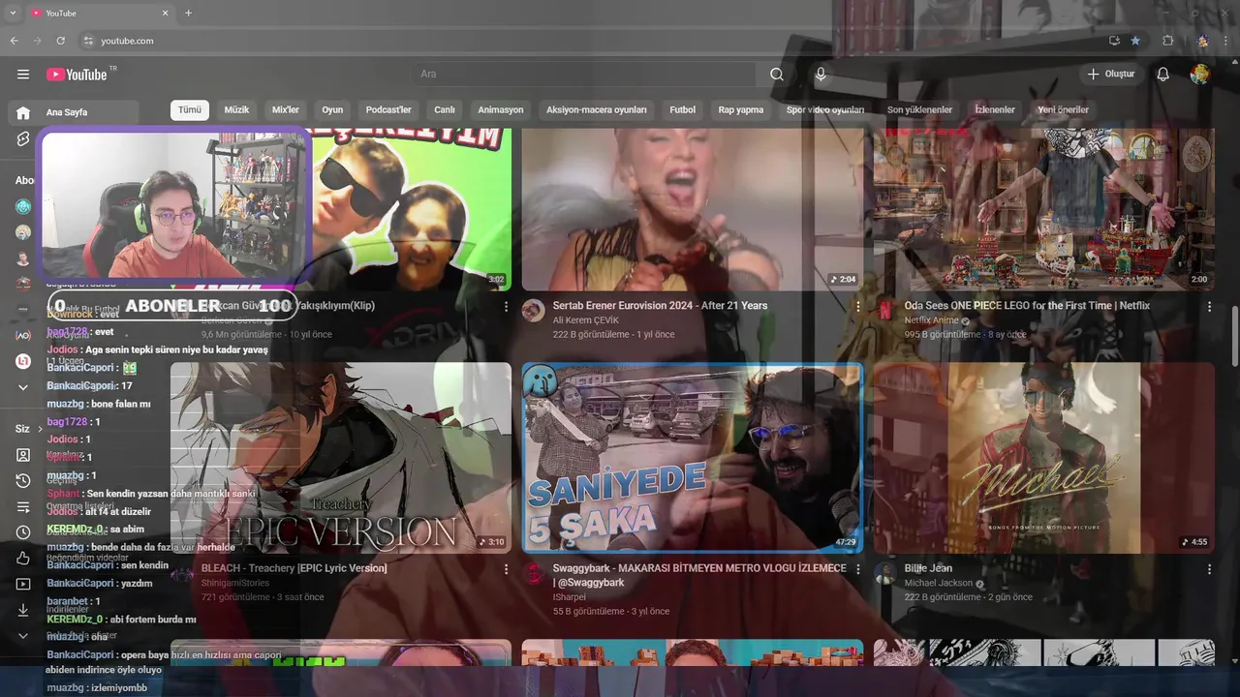Select the Futbol filter chip
The image size is (1240, 697).
click(683, 110)
